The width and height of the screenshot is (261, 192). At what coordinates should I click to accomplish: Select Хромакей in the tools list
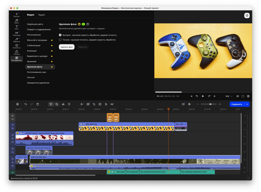tap(32, 61)
